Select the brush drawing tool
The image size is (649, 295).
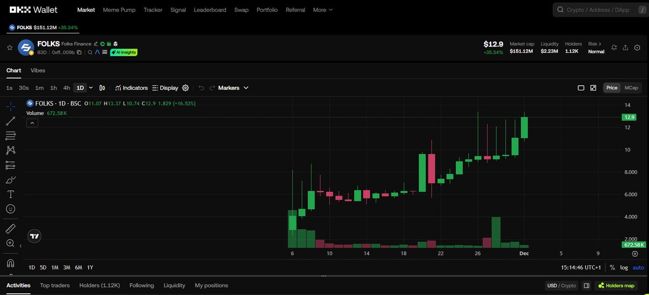10,179
